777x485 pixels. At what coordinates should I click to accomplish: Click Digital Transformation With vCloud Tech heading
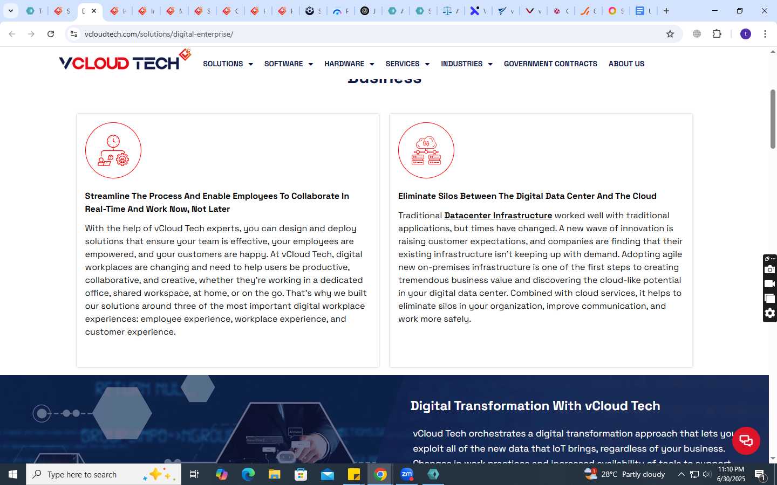click(x=535, y=406)
